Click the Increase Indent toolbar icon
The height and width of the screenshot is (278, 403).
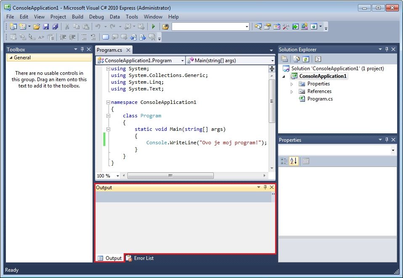pos(72,37)
